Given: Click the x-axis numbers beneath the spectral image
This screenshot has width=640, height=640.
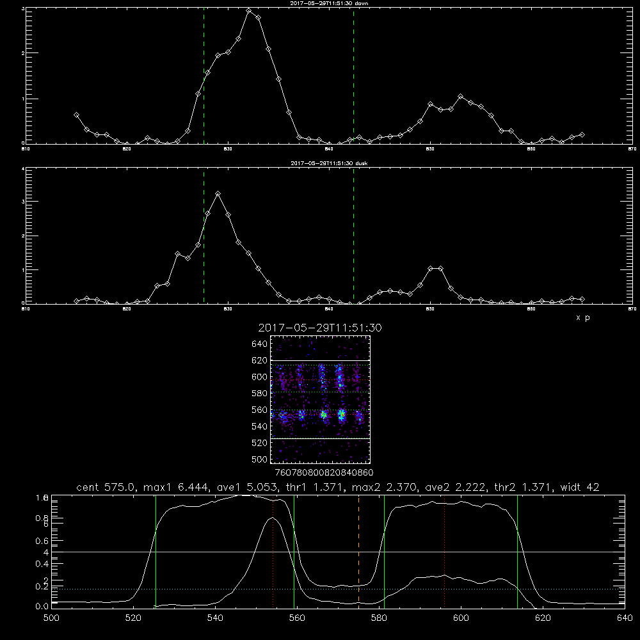Looking at the screenshot, I should click(324, 472).
